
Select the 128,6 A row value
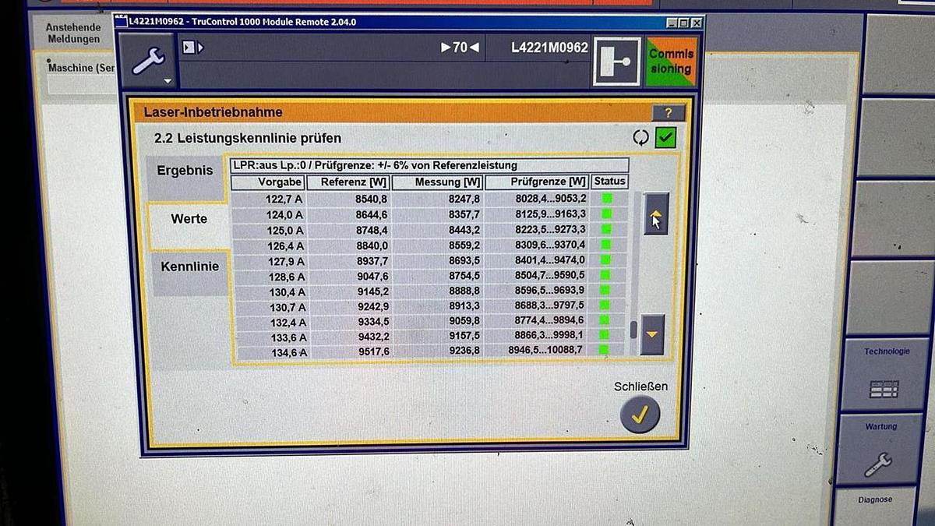(x=286, y=277)
